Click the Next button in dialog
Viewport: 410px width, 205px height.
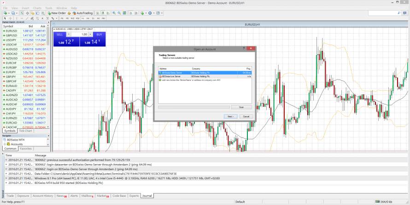(230, 116)
